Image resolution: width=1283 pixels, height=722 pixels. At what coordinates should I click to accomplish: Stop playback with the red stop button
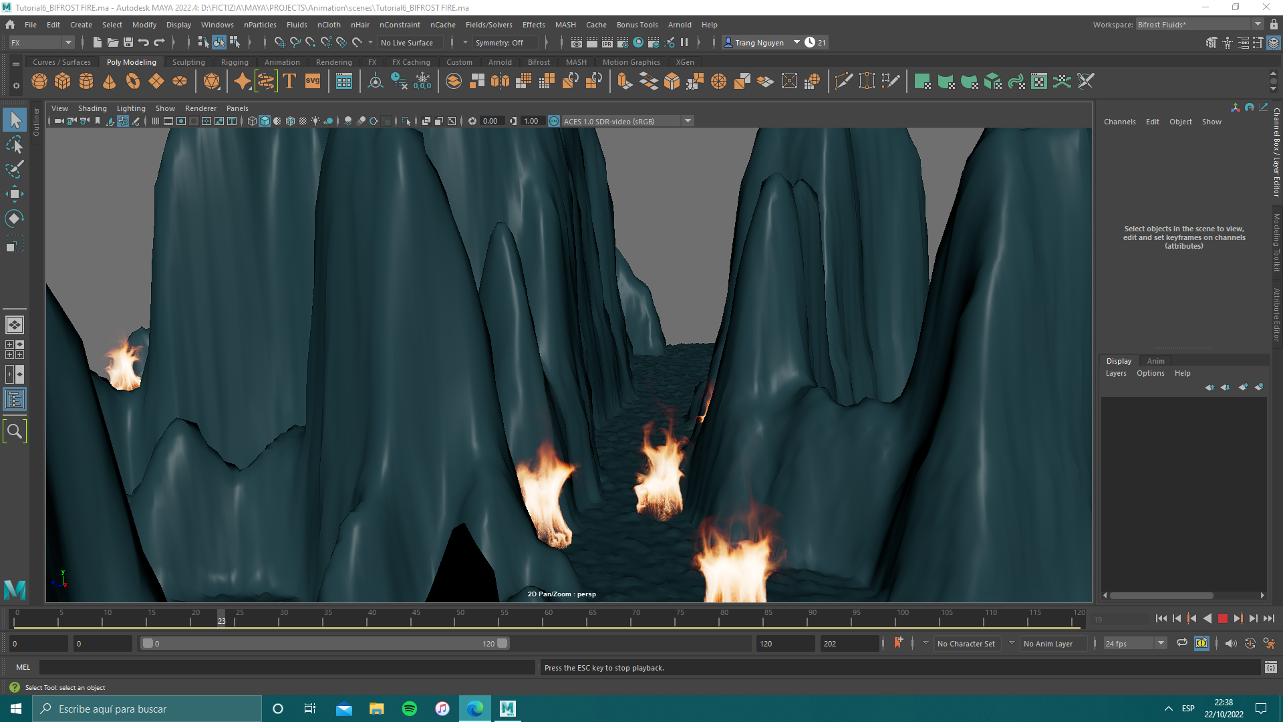pyautogui.click(x=1223, y=619)
